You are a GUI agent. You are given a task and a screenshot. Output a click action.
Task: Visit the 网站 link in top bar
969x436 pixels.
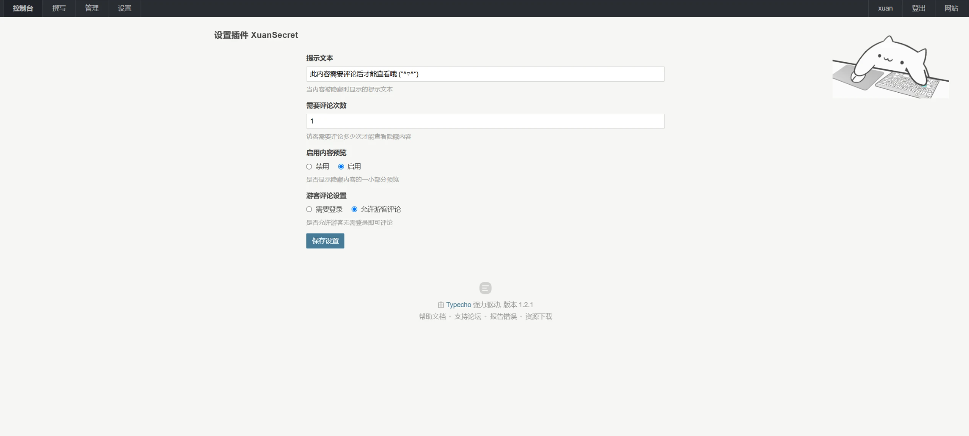(951, 8)
